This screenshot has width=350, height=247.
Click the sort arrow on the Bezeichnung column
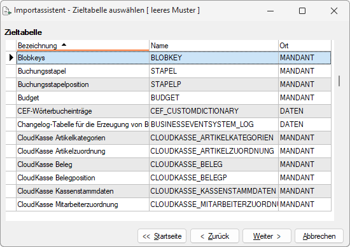64,45
